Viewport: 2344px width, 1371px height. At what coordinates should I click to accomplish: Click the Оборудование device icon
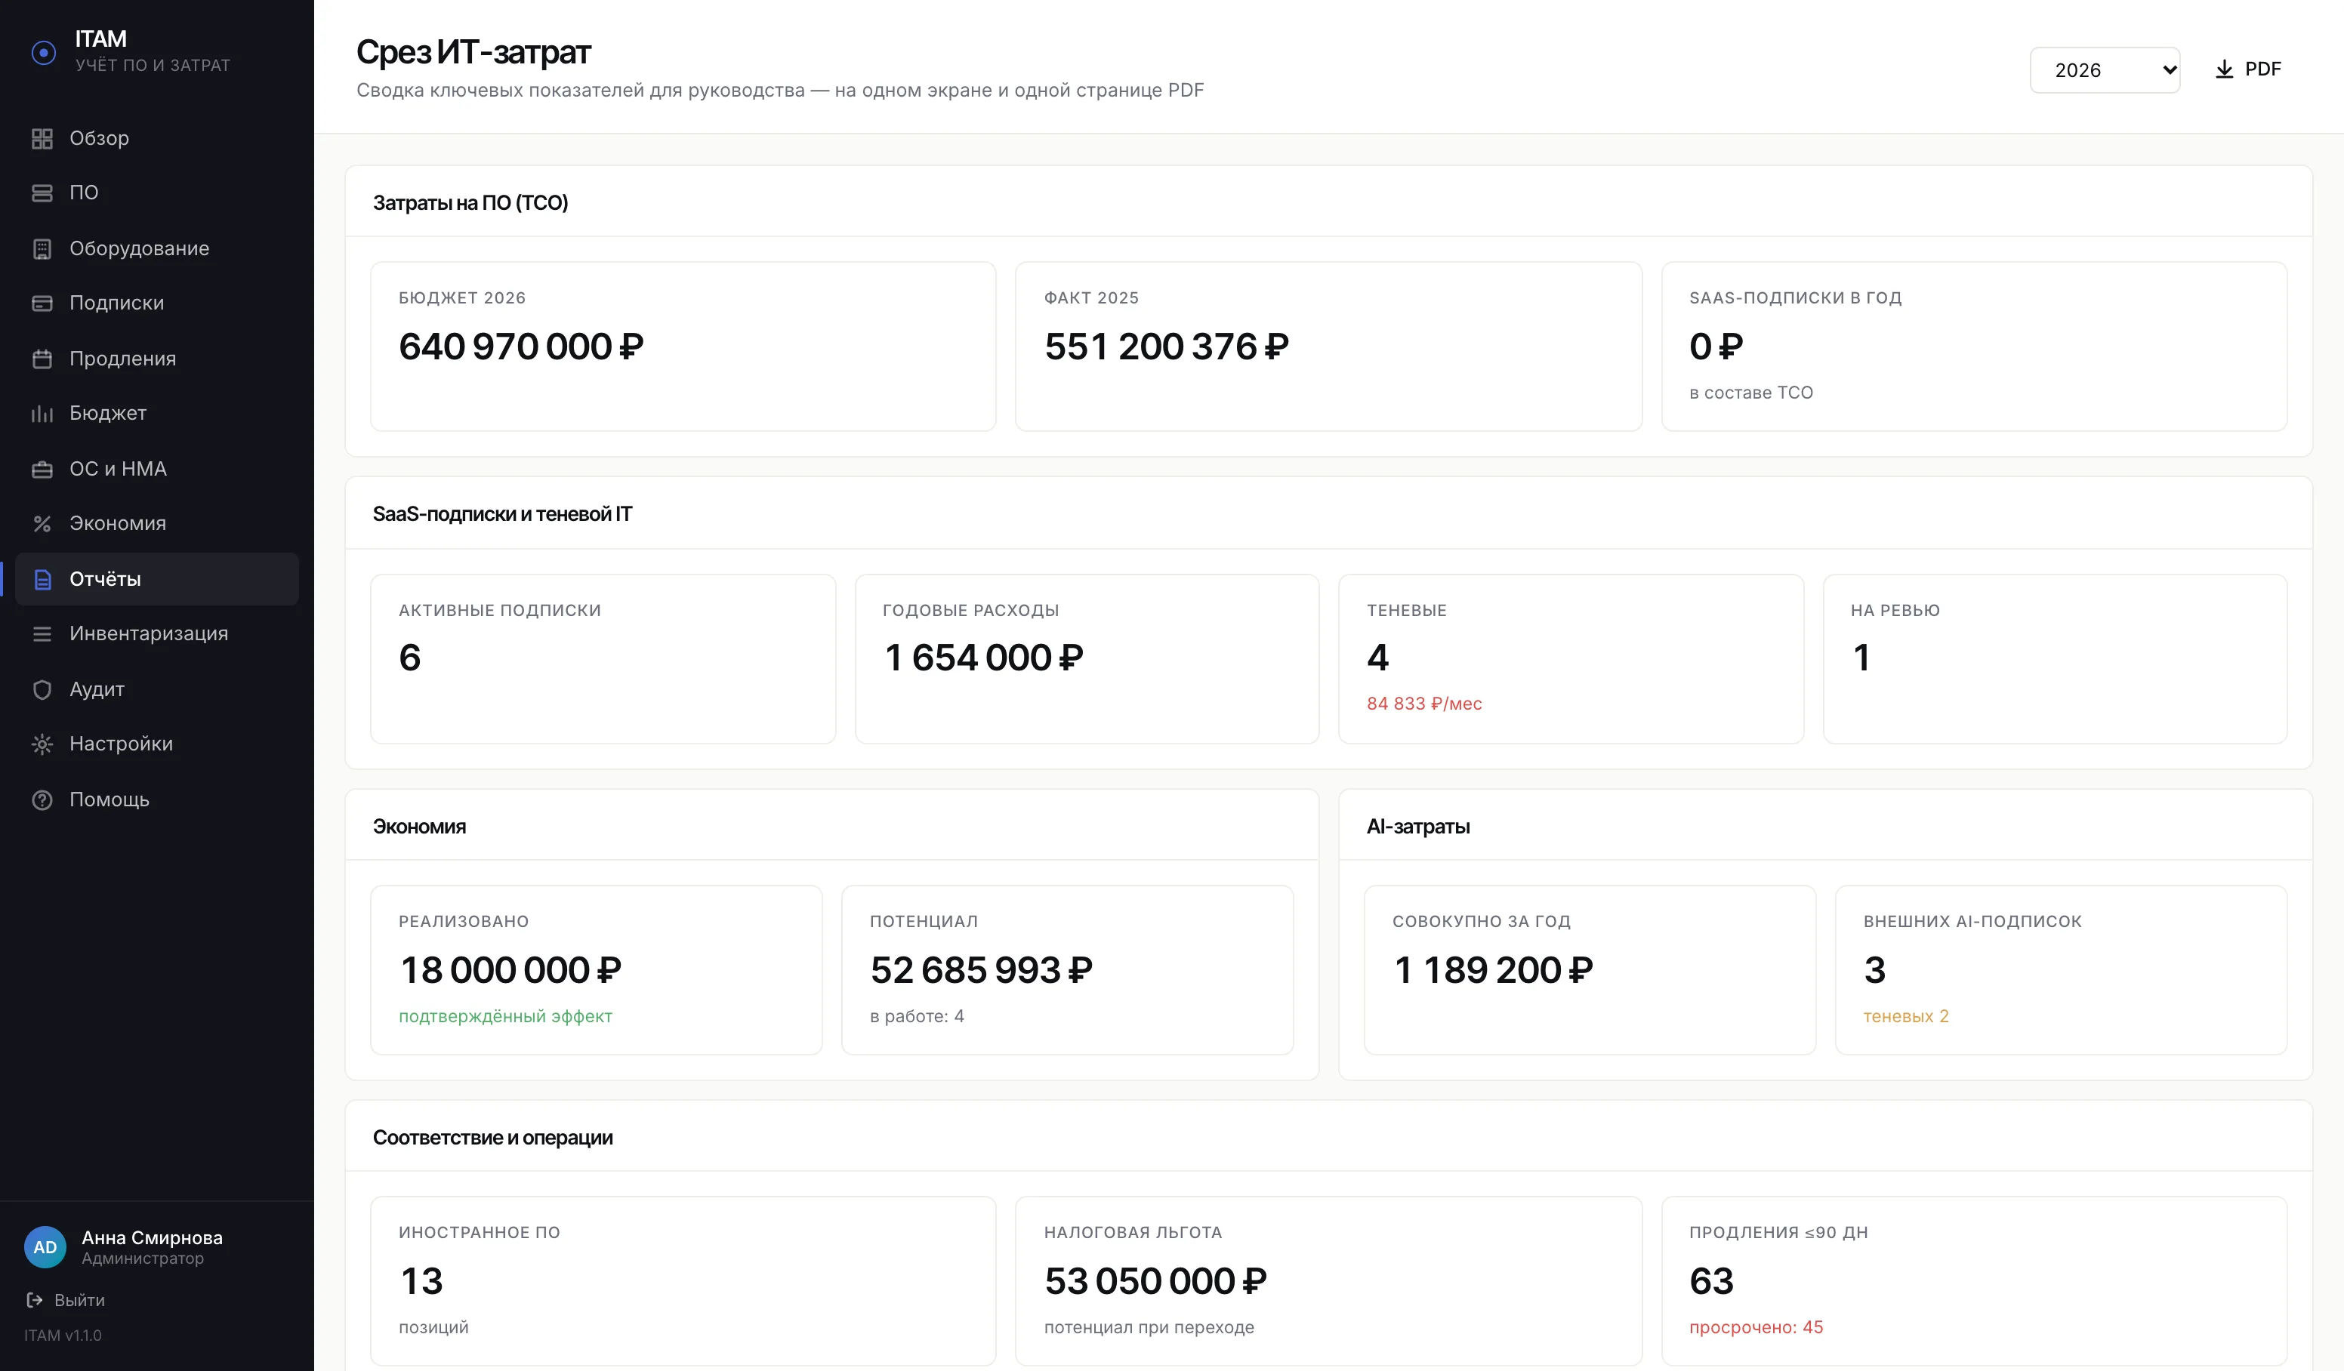tap(42, 248)
